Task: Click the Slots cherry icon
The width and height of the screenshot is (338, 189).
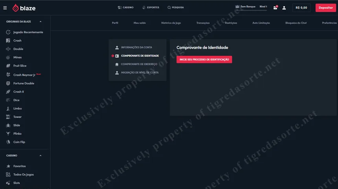Action: pyautogui.click(x=8, y=183)
